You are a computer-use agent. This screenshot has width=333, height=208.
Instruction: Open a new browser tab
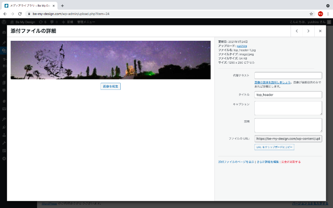[x=62, y=6]
